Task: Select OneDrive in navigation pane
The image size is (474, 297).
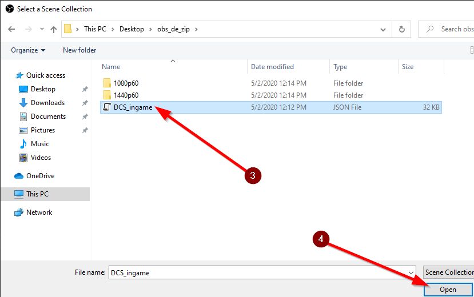Action: [40, 176]
